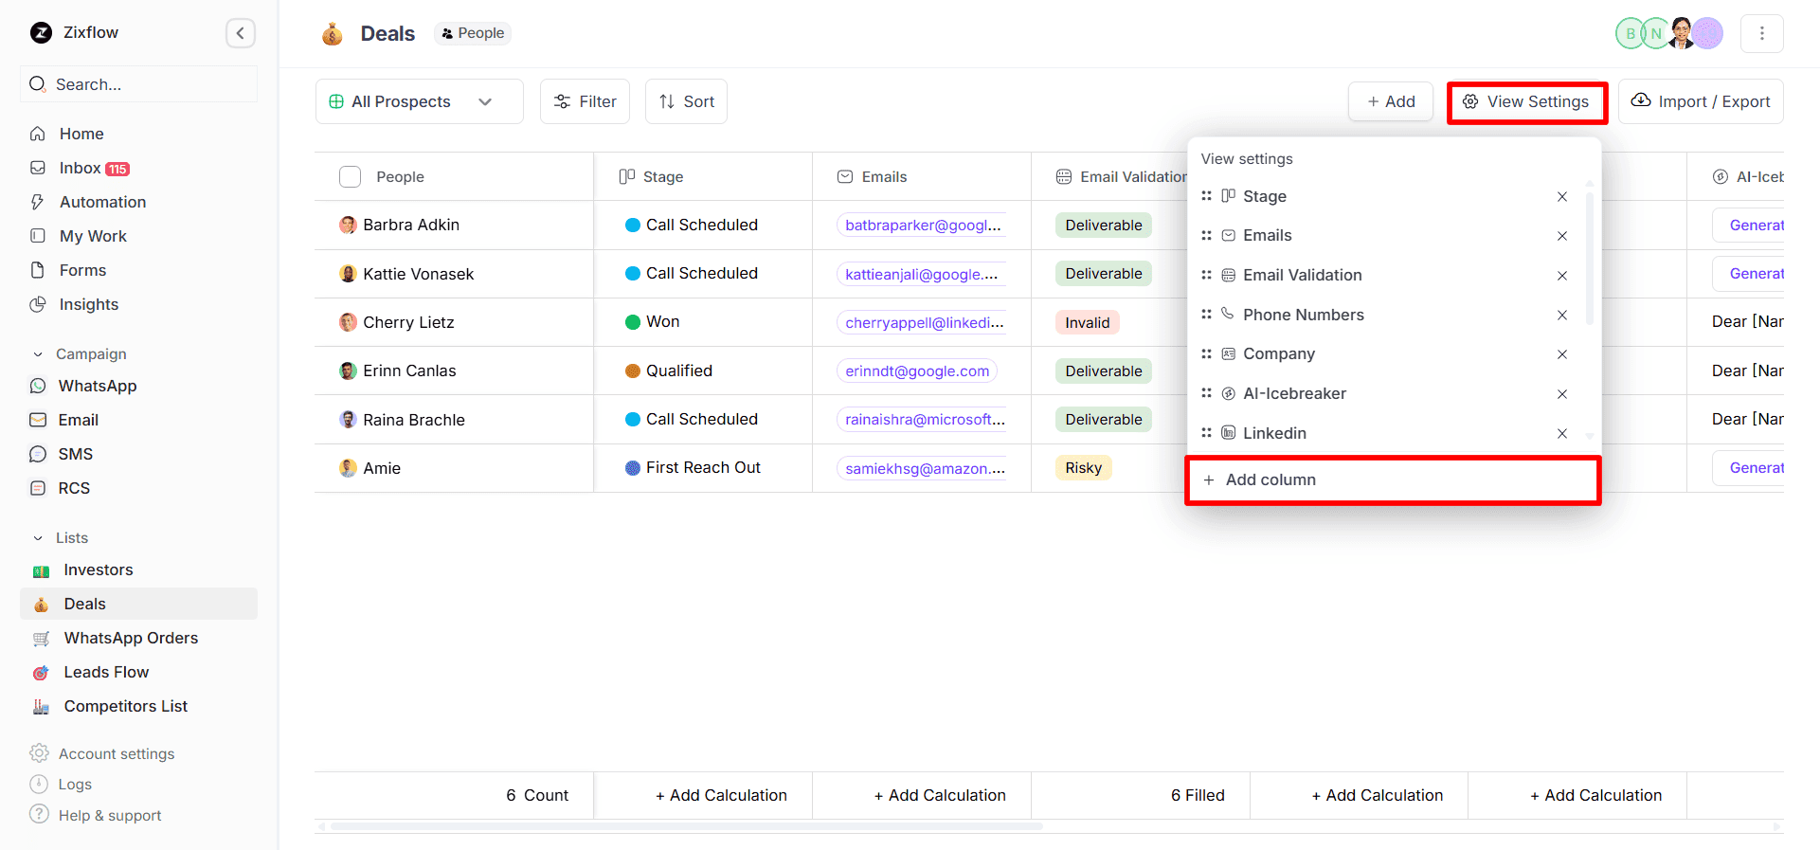Screen dimensions: 1820x850
Task: Remove the Stage column from view
Action: [1561, 196]
